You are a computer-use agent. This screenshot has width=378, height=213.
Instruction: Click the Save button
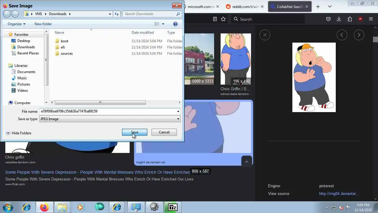click(x=135, y=132)
